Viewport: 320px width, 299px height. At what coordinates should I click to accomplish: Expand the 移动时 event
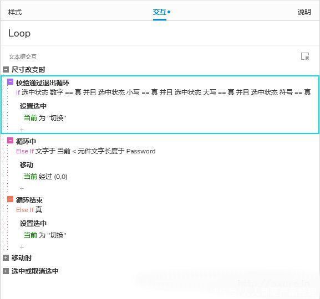(x=6, y=258)
